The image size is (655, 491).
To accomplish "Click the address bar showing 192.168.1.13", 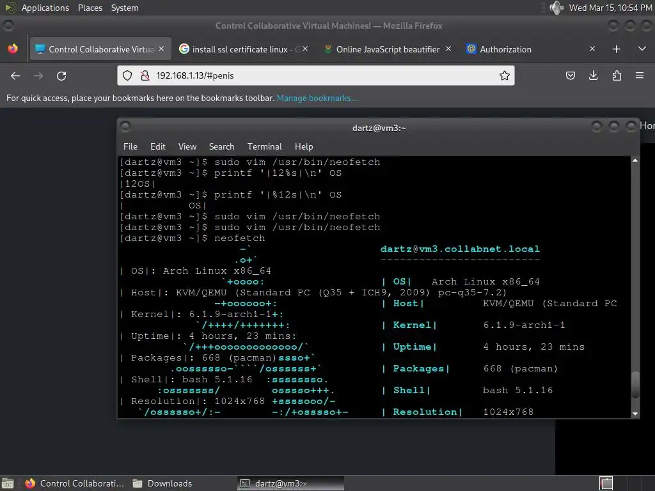I will (x=315, y=75).
